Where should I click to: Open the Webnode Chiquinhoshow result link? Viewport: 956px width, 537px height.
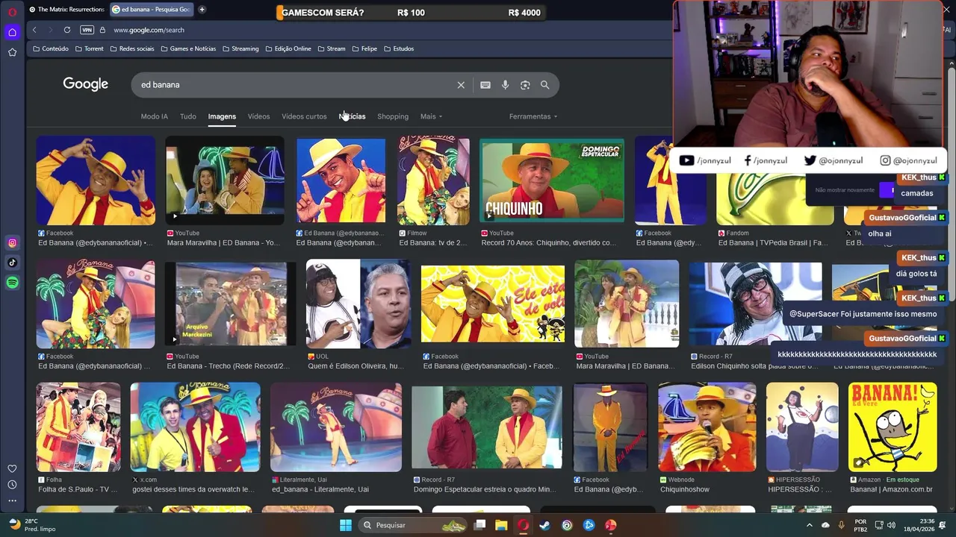click(x=685, y=489)
